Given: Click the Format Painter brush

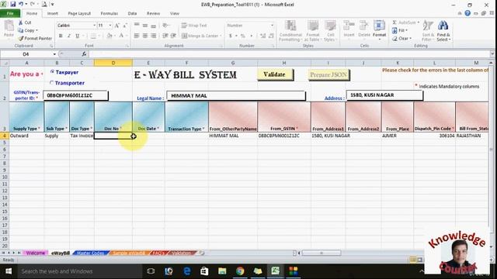Looking at the screenshot, I should 21,38.
